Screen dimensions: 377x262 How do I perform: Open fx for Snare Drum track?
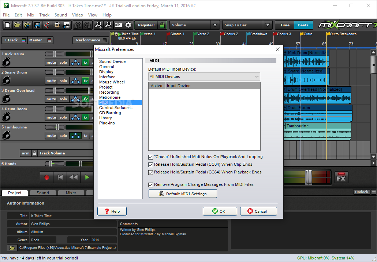(86, 81)
